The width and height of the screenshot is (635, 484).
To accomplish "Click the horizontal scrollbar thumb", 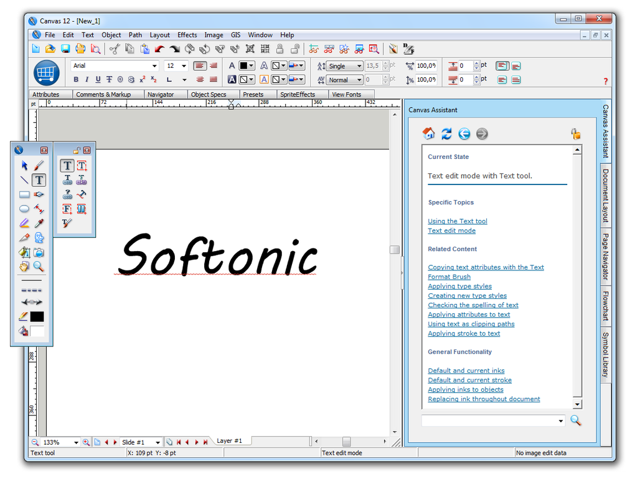I will click(346, 442).
